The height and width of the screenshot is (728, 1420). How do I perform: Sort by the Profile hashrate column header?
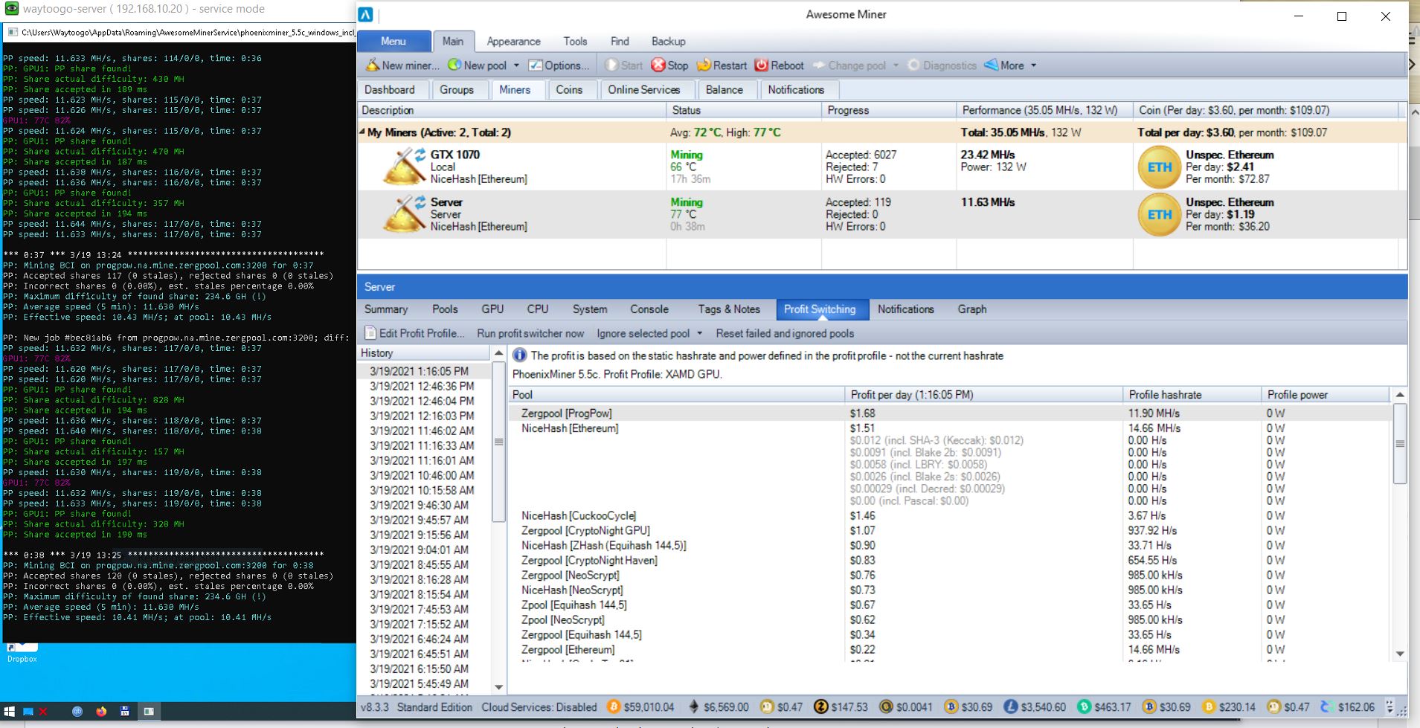(x=1191, y=395)
